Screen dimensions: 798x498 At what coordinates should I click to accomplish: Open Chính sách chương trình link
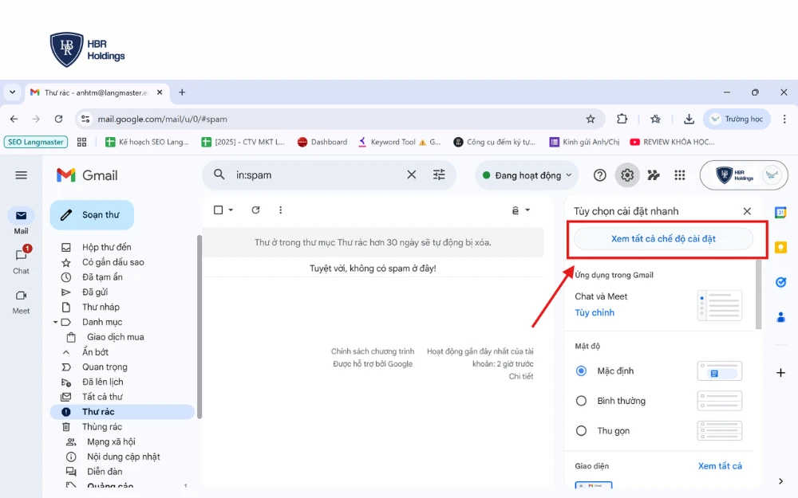click(x=373, y=351)
